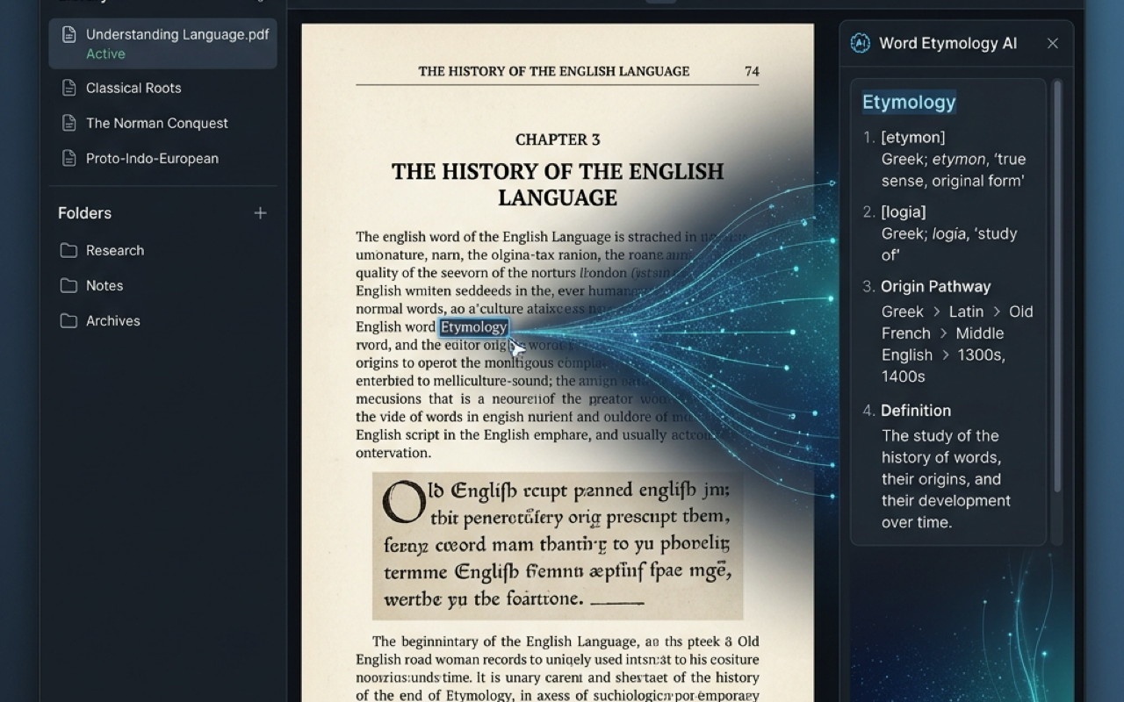The width and height of the screenshot is (1124, 702).
Task: Click the highlighted word Etymology in the page
Action: click(x=474, y=327)
